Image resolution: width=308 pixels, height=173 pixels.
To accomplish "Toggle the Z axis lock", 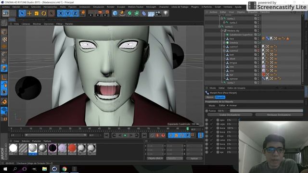I will (x=75, y=13).
